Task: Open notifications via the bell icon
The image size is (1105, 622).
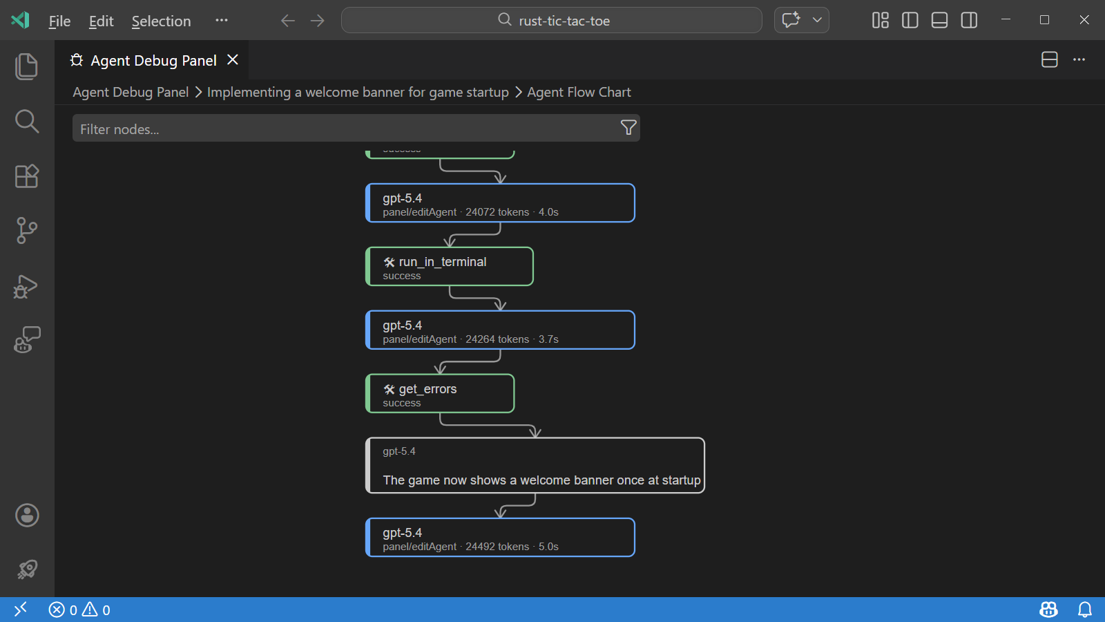Action: click(x=1086, y=610)
